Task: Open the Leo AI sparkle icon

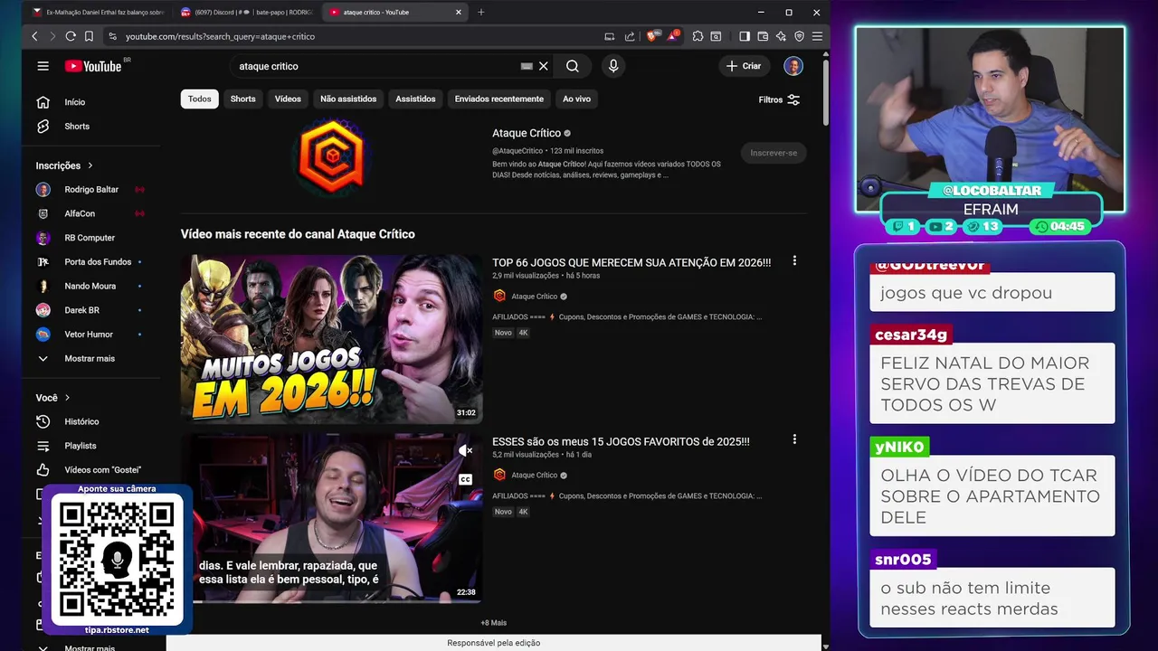Action: [781, 36]
